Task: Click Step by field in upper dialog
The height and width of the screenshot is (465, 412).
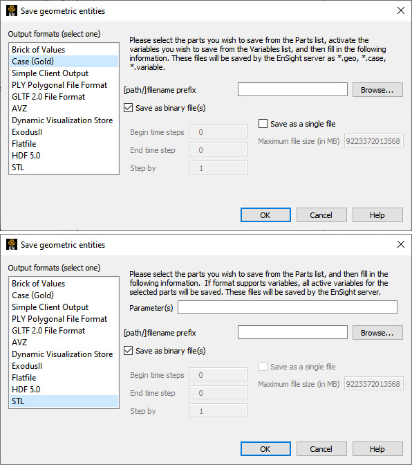Action: coord(218,168)
